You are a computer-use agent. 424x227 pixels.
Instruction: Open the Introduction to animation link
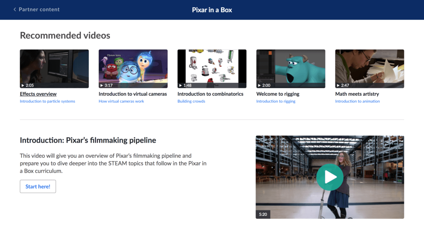[x=357, y=101]
